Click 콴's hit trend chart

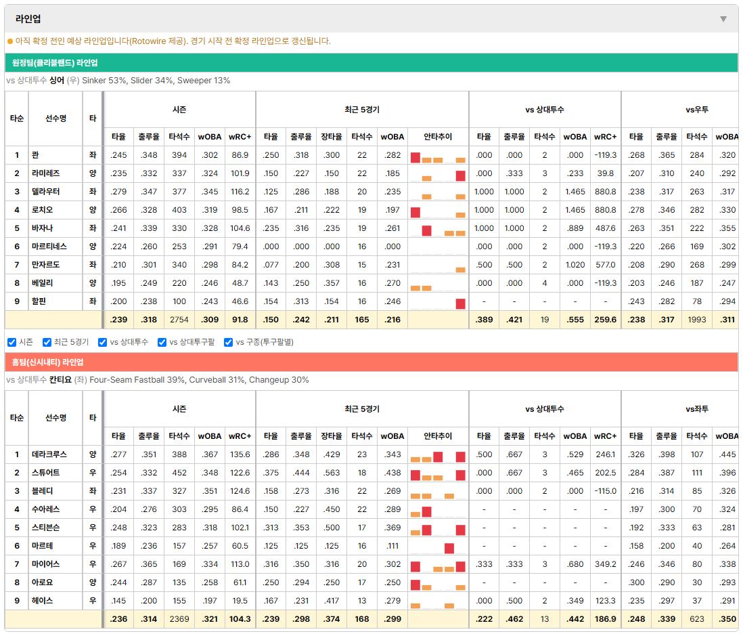point(438,156)
